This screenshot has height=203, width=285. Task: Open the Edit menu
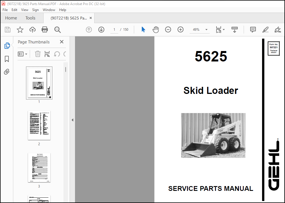tap(14, 10)
